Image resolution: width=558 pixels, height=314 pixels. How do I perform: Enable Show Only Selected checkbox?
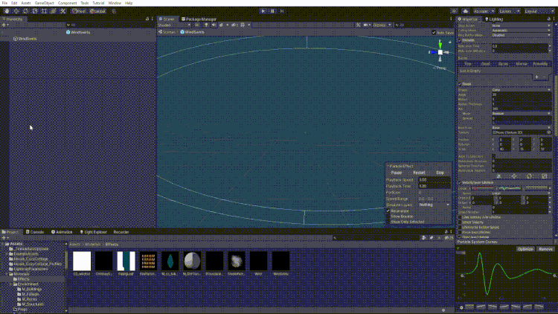point(388,222)
